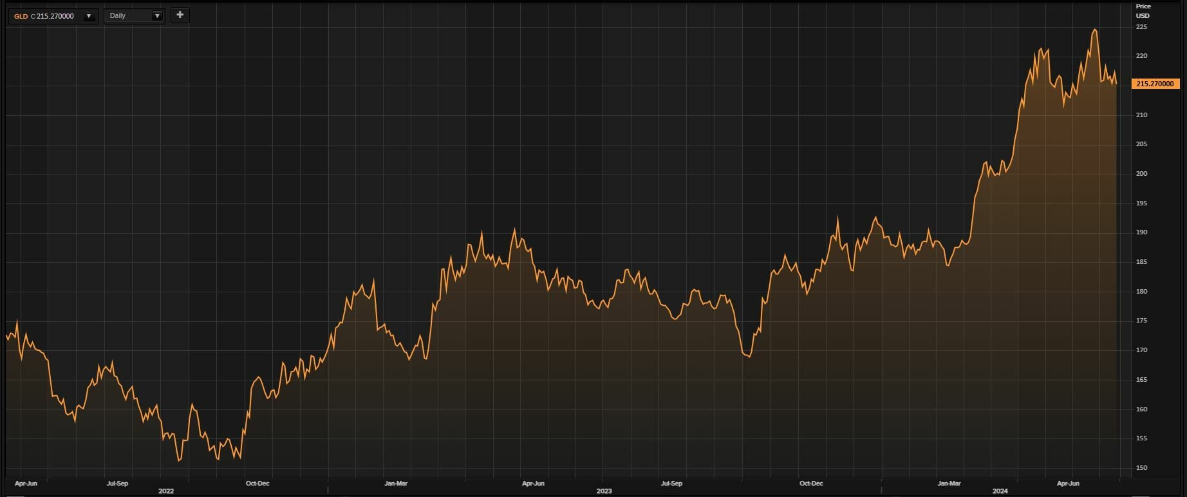Click the 150 price axis label
This screenshot has width=1187, height=497.
(x=1141, y=468)
